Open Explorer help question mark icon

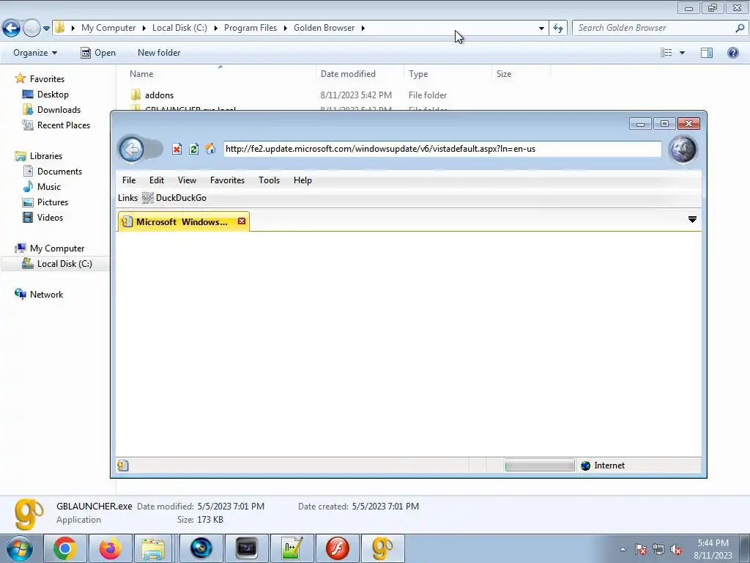732,53
